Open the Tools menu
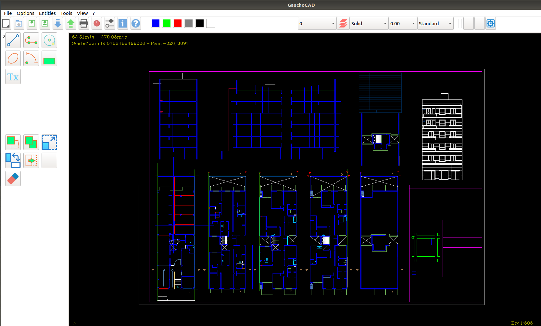This screenshot has width=541, height=326. tap(66, 13)
